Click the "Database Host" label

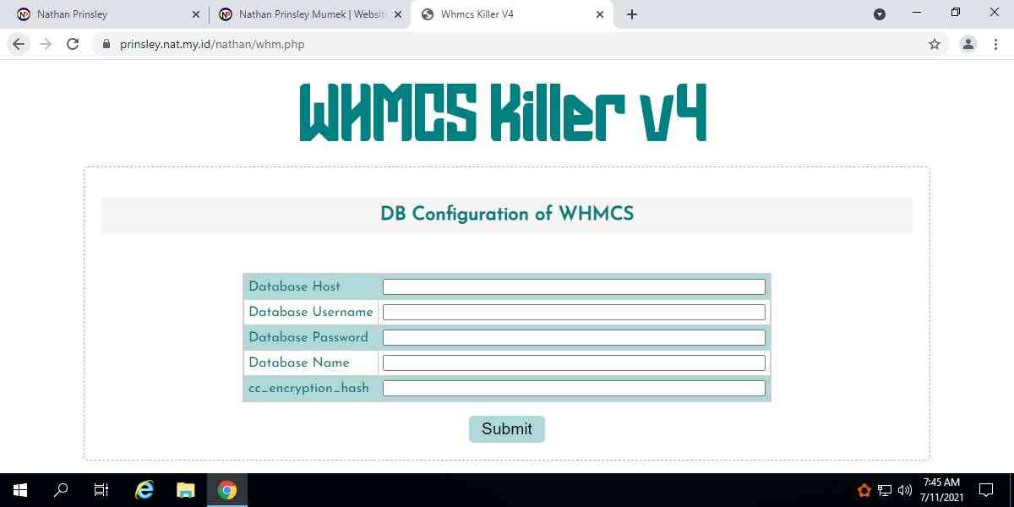pos(295,286)
